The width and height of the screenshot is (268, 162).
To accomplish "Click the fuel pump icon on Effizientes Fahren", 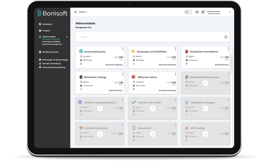I will click(133, 77).
